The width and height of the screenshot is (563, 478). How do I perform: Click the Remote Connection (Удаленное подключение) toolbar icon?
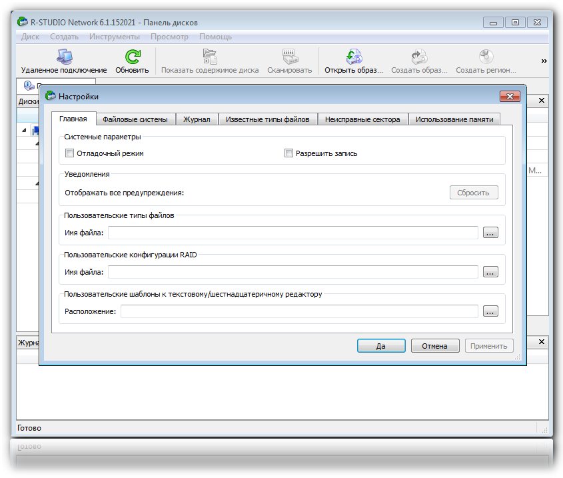coord(64,57)
